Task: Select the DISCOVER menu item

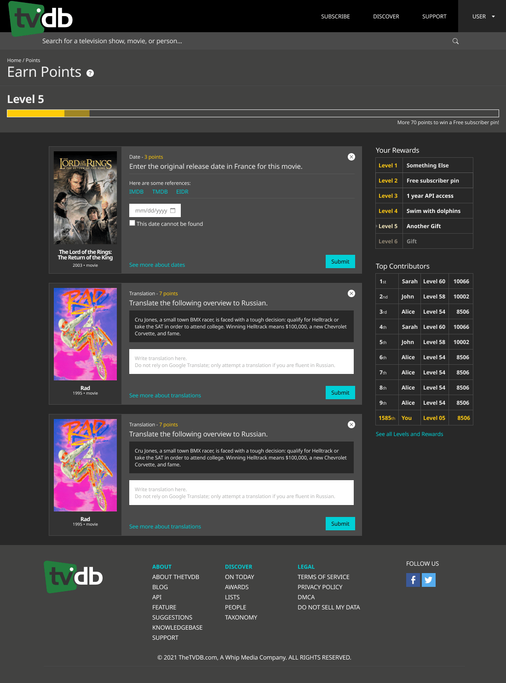Action: pos(386,16)
